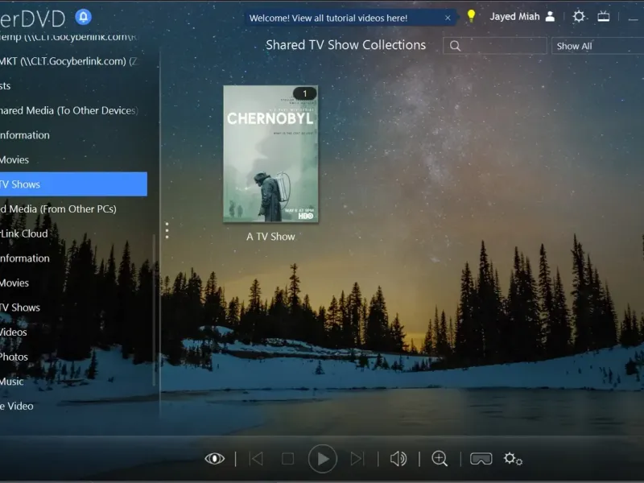Open the player settings gears icon

(x=513, y=458)
